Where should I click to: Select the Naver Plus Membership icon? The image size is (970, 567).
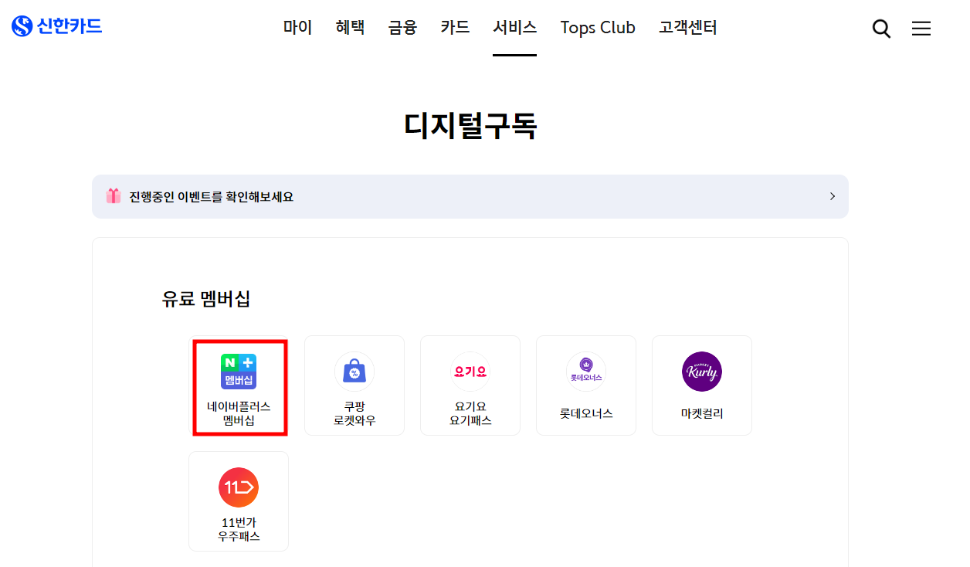[x=239, y=372]
